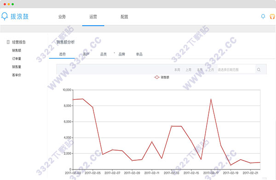
Task: Switch to the 趋势 tab
Action: point(63,54)
